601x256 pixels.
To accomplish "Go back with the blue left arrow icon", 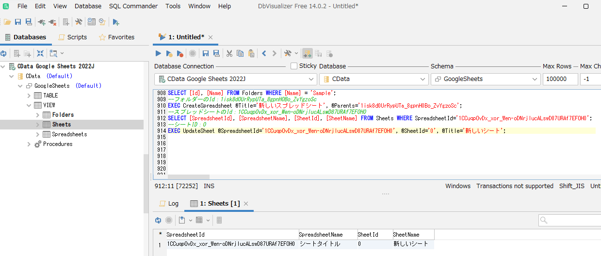I will pyautogui.click(x=264, y=53).
